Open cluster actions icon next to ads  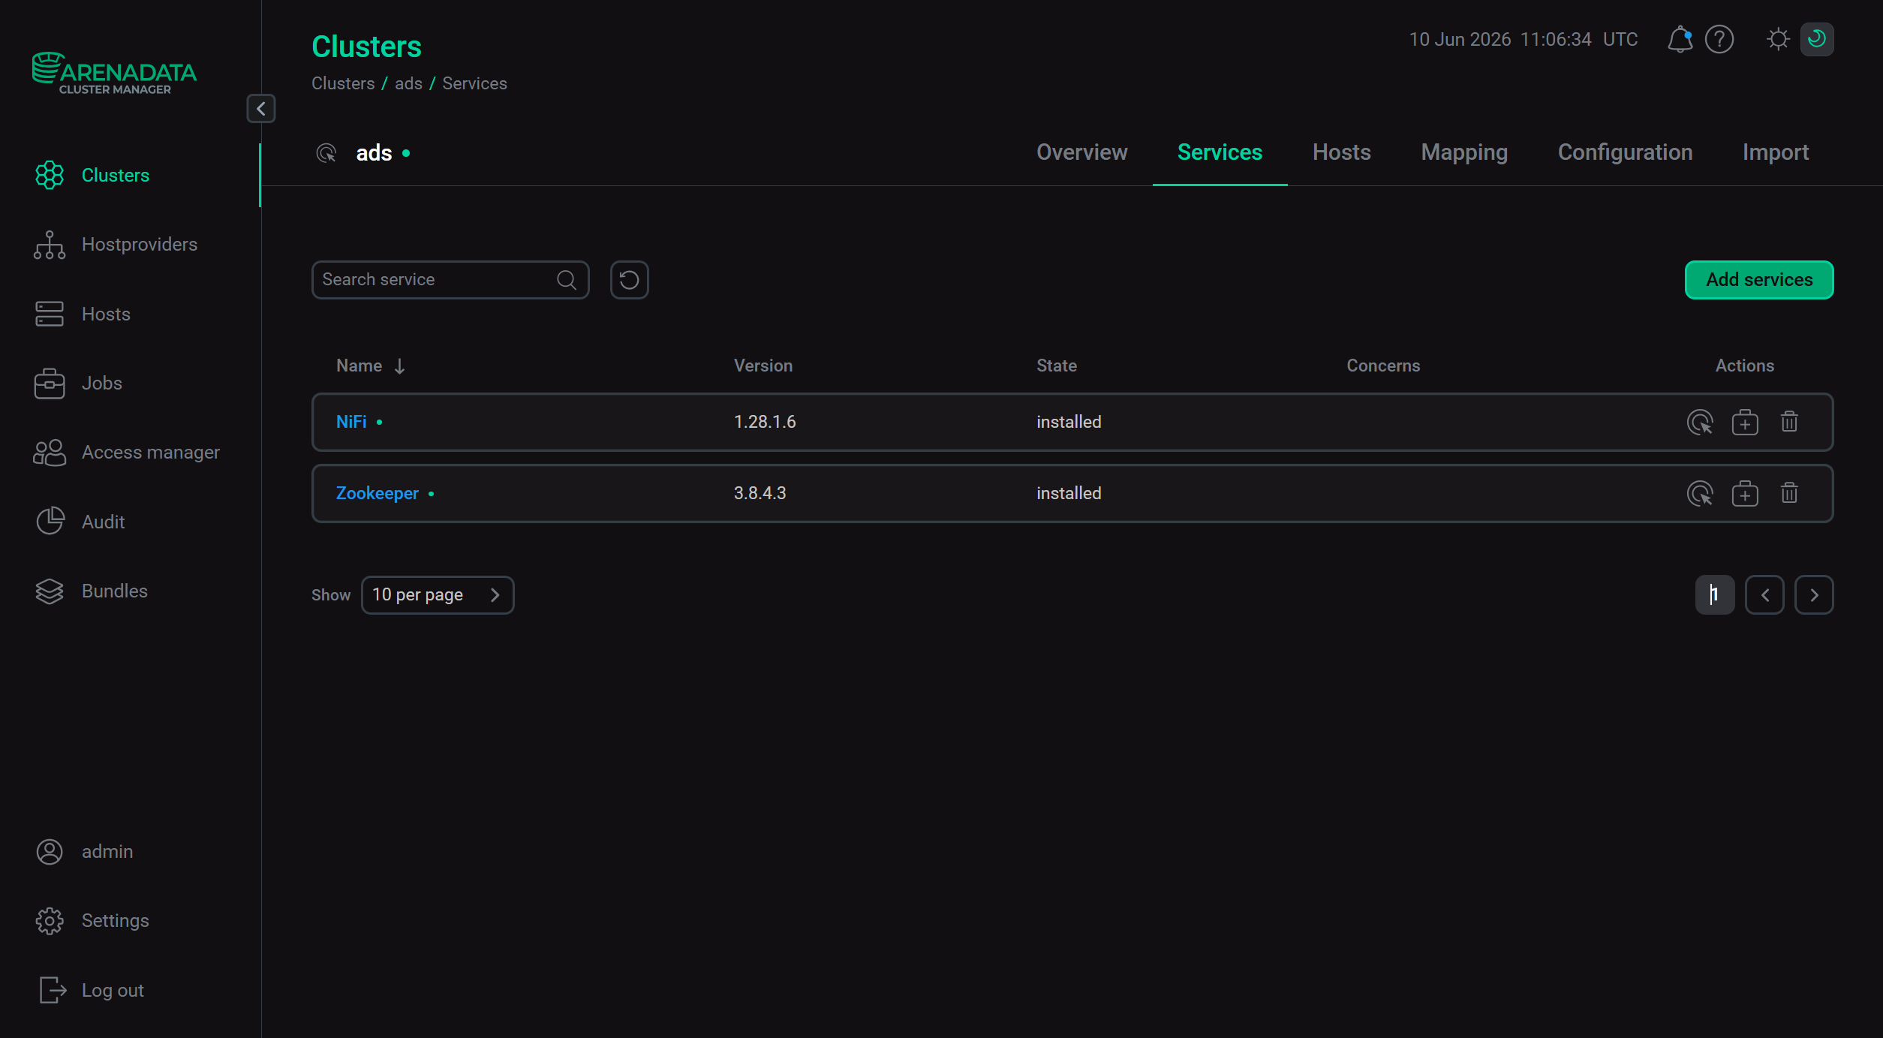[326, 153]
